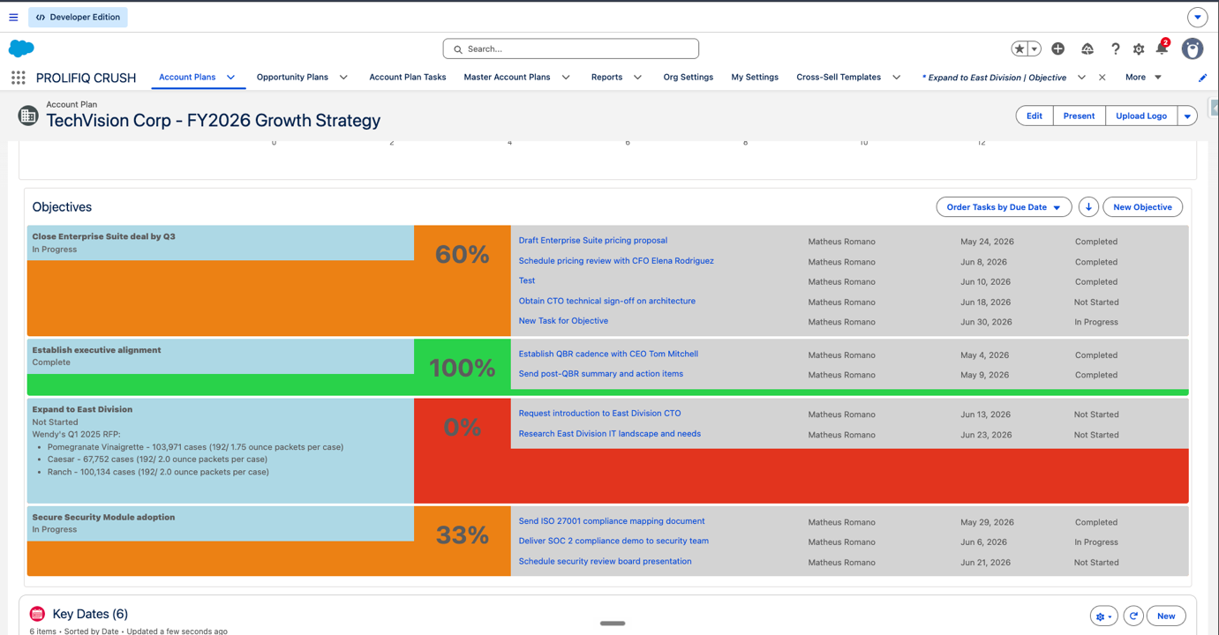This screenshot has width=1219, height=635.
Task: Click the 60% progress indicator
Action: pyautogui.click(x=462, y=255)
